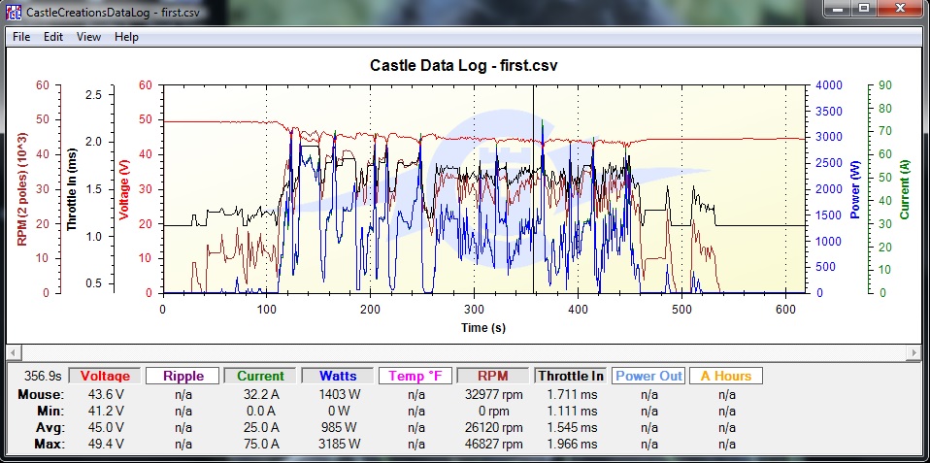Image resolution: width=930 pixels, height=463 pixels.
Task: Open the File menu
Action: (21, 37)
